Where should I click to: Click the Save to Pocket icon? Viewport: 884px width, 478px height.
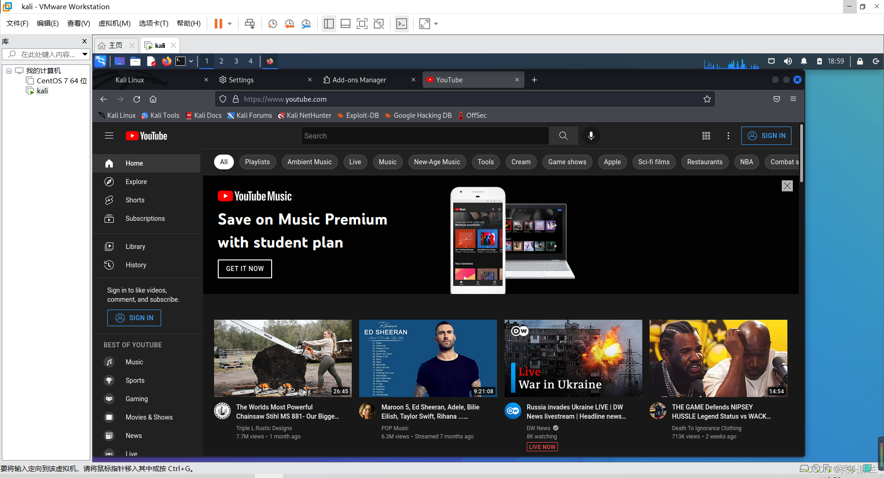pyautogui.click(x=777, y=99)
